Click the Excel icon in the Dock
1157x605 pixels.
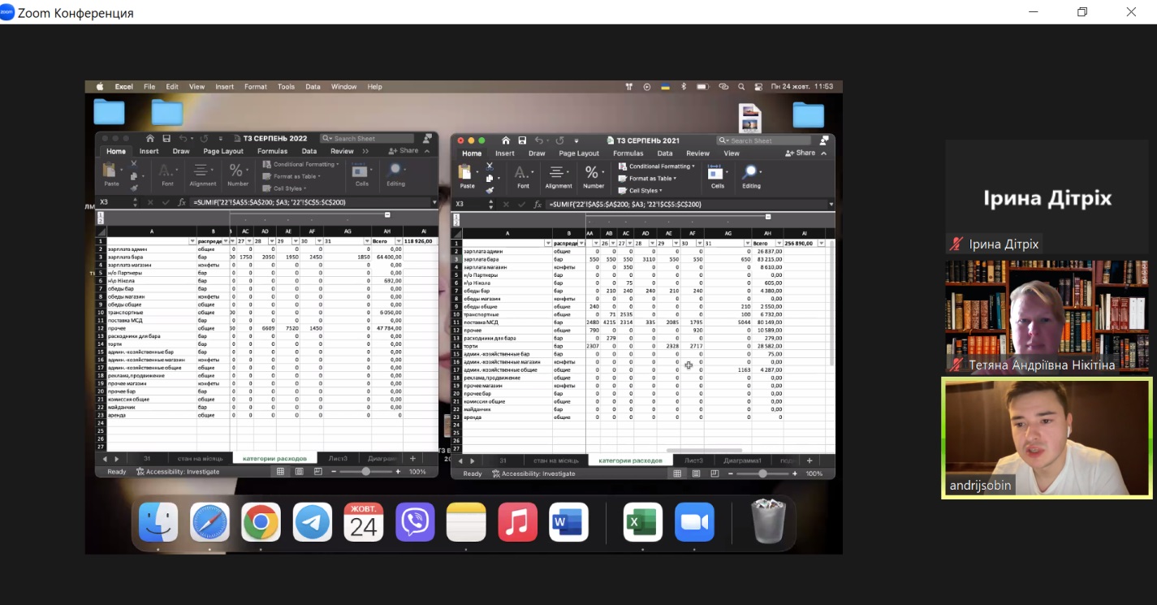click(x=642, y=522)
